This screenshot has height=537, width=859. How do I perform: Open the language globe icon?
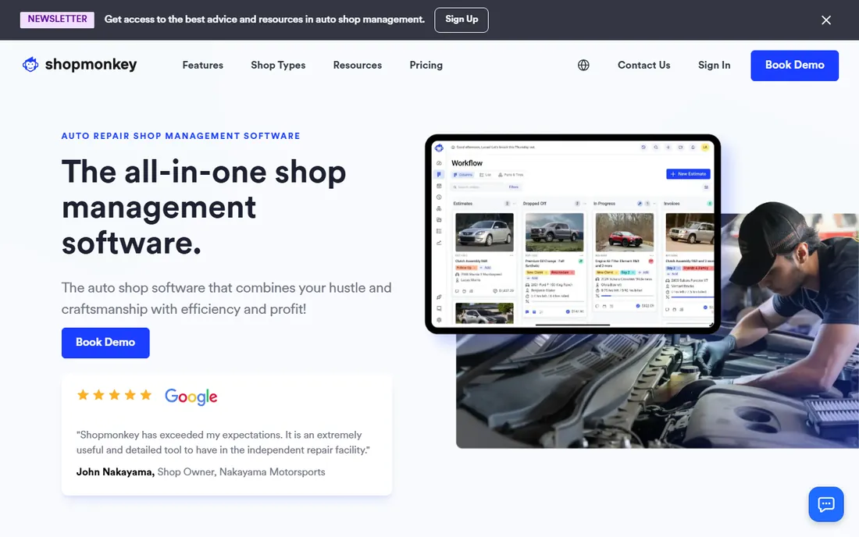[x=583, y=65]
